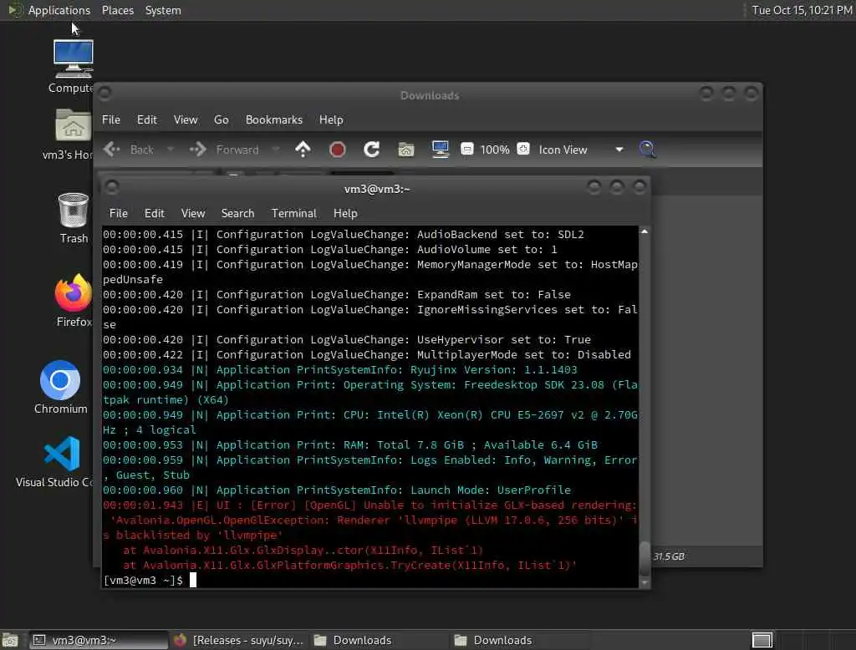The height and width of the screenshot is (650, 856).
Task: Open Help menu in Downloads window
Action: click(331, 119)
